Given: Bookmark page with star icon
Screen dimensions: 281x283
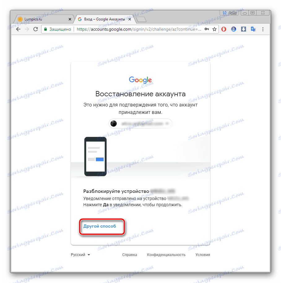Looking at the screenshot, I should click(214, 29).
